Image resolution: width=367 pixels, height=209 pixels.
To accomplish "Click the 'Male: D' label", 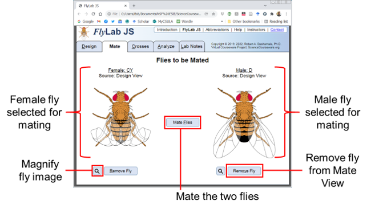I will click(244, 70).
